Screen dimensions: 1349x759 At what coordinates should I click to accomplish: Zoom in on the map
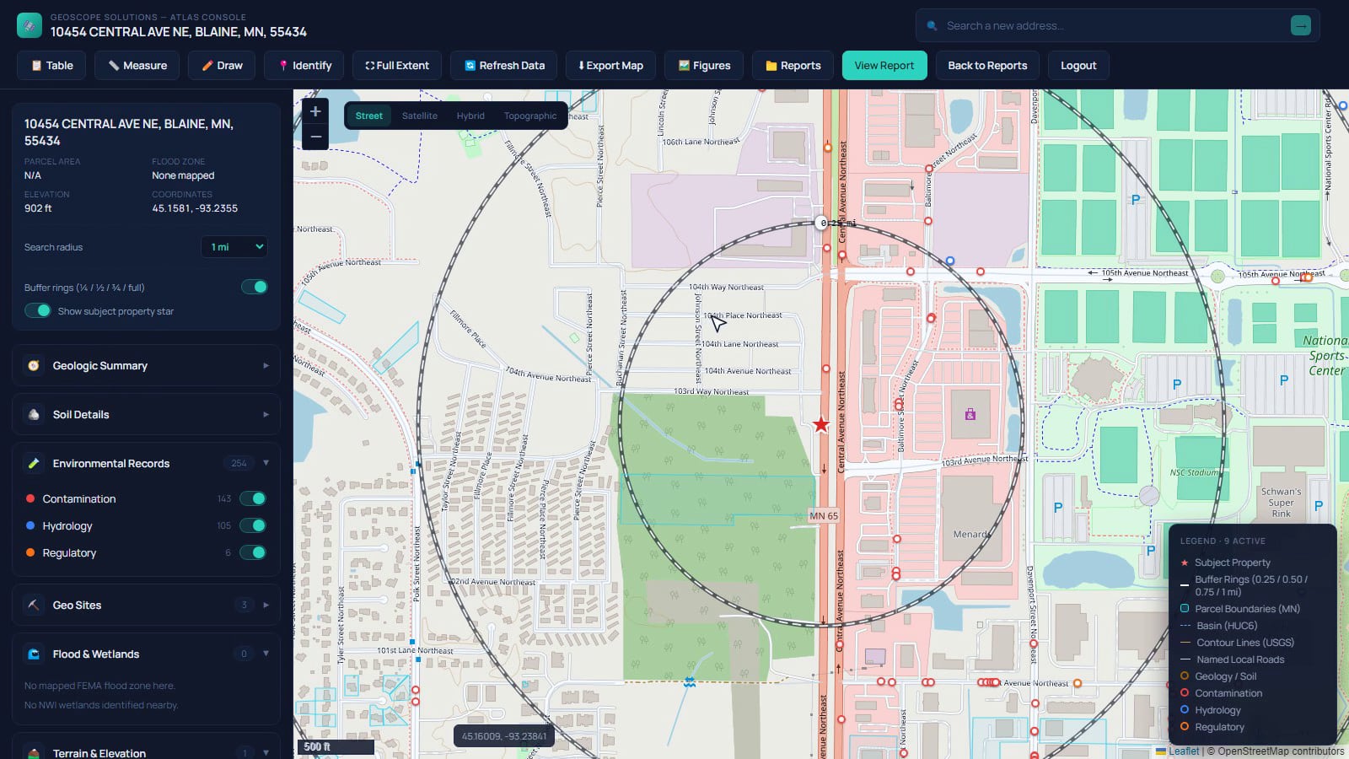[315, 110]
